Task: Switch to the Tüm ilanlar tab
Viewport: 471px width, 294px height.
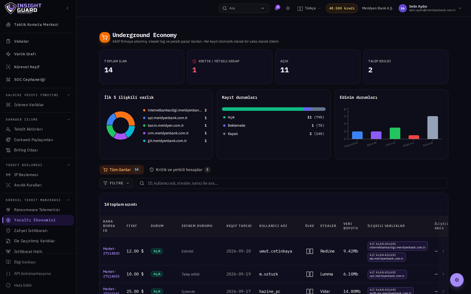Action: [x=122, y=170]
